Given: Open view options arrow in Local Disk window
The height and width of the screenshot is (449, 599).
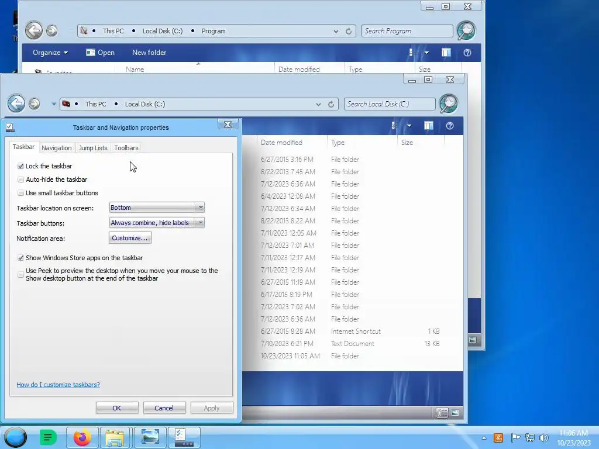Looking at the screenshot, I should [409, 126].
